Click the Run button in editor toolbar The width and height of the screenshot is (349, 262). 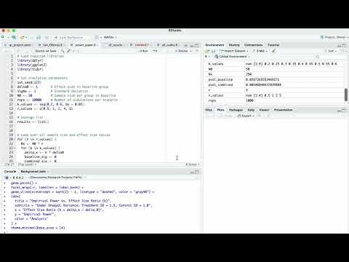point(144,51)
